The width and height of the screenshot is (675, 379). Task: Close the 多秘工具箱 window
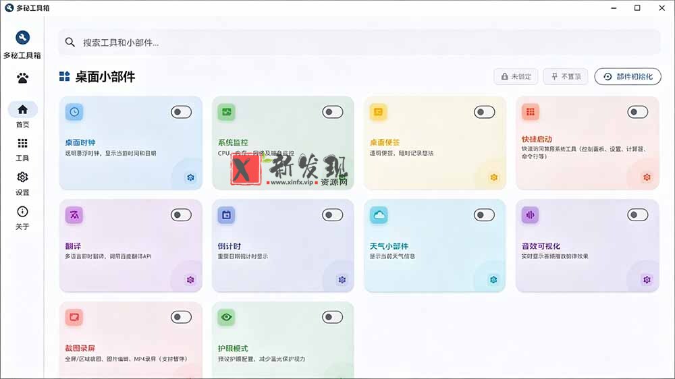click(661, 7)
